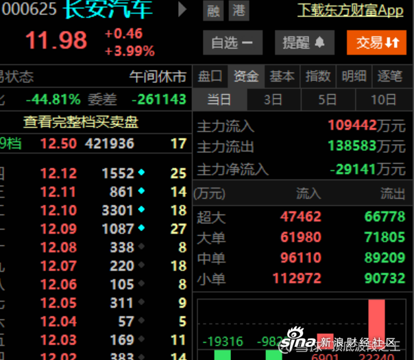
Task: Select the 3日 period tab
Action: coord(273,99)
